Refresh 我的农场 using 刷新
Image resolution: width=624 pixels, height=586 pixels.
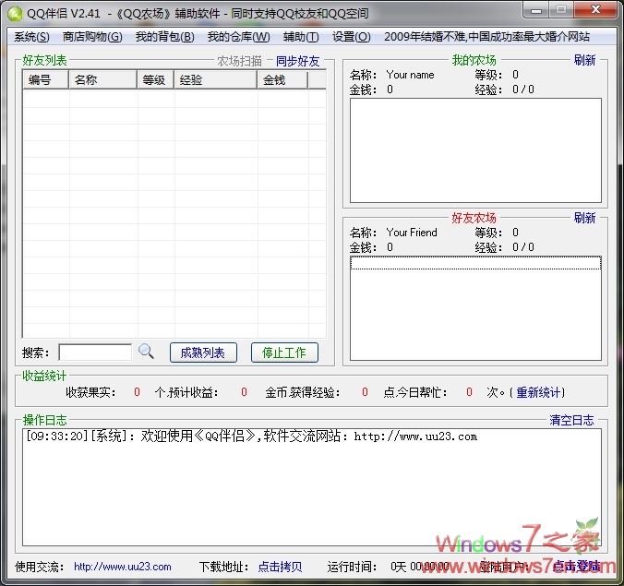click(x=584, y=61)
